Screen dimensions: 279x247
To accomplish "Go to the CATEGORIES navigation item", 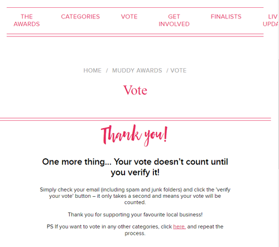I will pos(80,17).
